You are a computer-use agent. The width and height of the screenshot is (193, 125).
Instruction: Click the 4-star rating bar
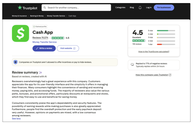point(166,34)
